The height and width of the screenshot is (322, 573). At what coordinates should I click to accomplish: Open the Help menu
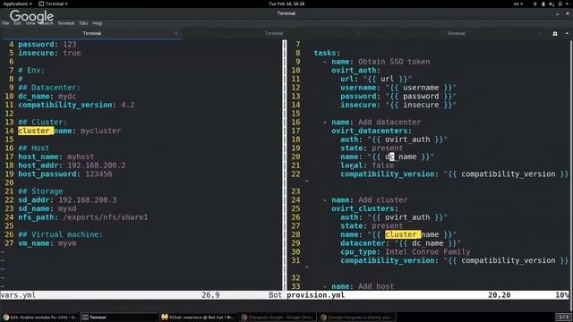click(98, 23)
